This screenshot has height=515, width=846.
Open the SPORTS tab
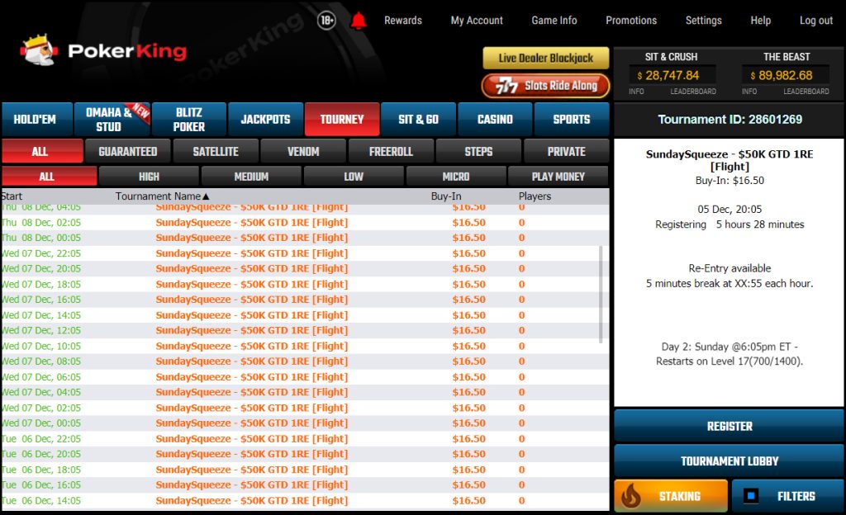tap(572, 119)
